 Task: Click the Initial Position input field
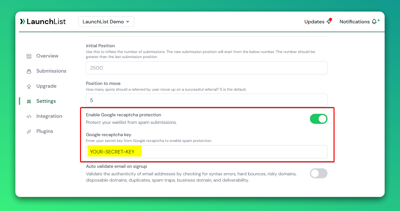point(206,68)
